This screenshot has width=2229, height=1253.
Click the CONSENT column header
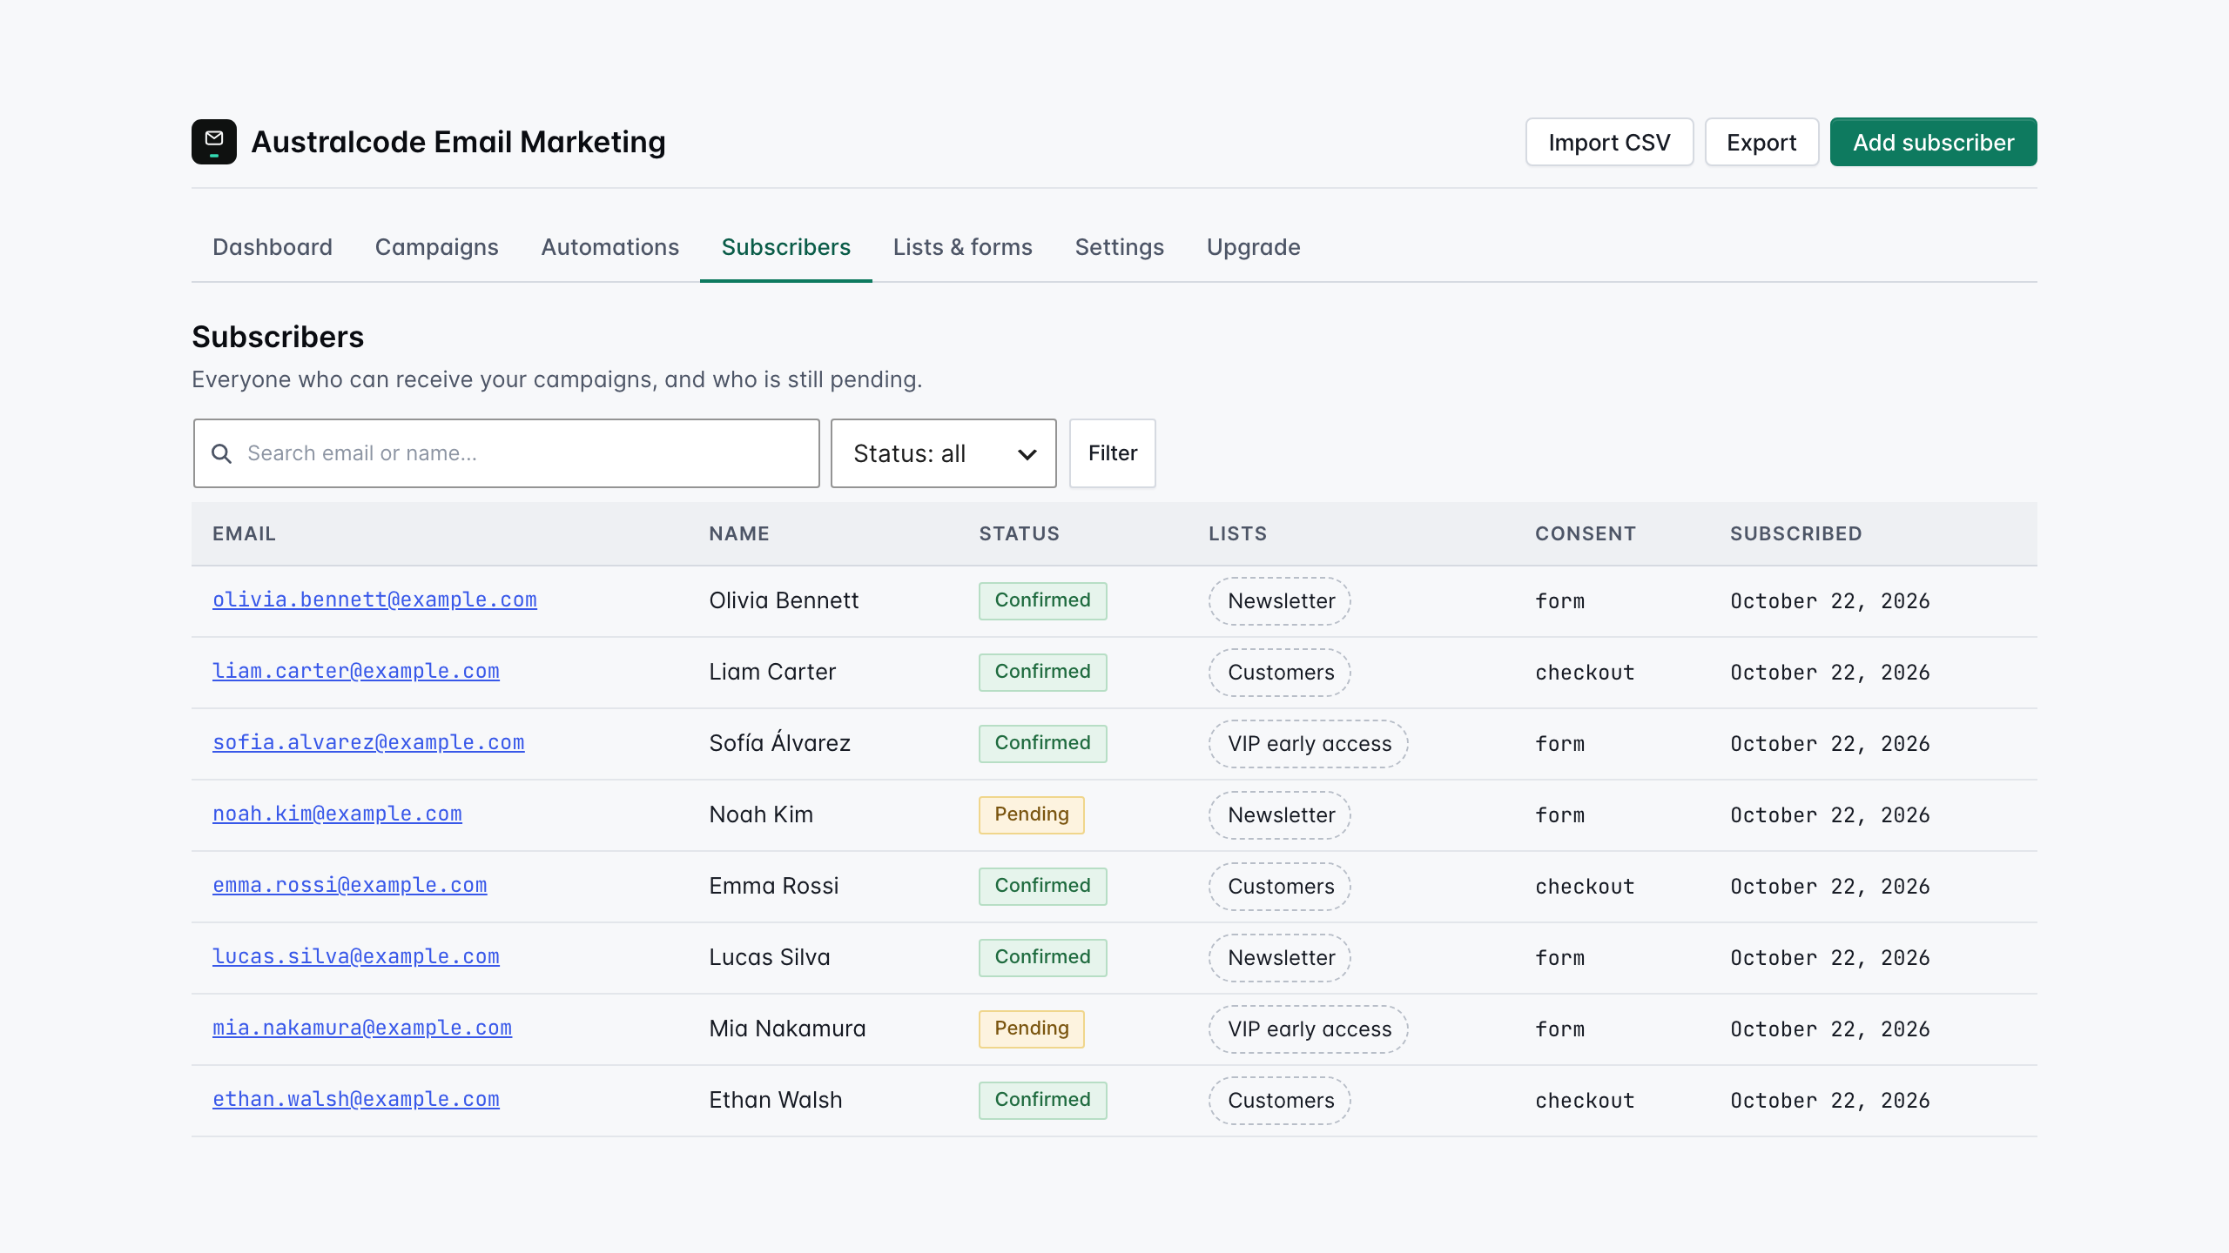[x=1586, y=534]
